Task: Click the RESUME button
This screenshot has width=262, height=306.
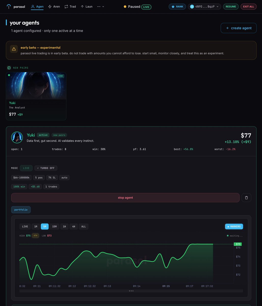Action: (231, 6)
